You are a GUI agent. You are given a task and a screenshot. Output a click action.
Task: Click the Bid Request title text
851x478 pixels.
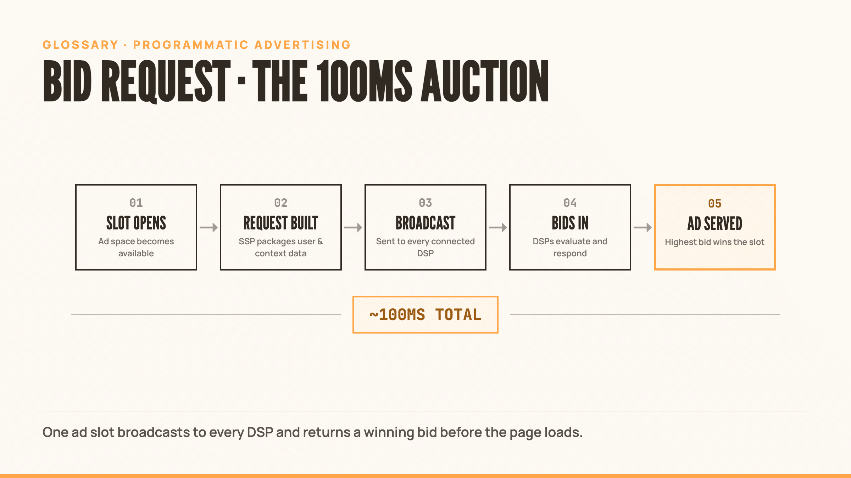coord(296,81)
